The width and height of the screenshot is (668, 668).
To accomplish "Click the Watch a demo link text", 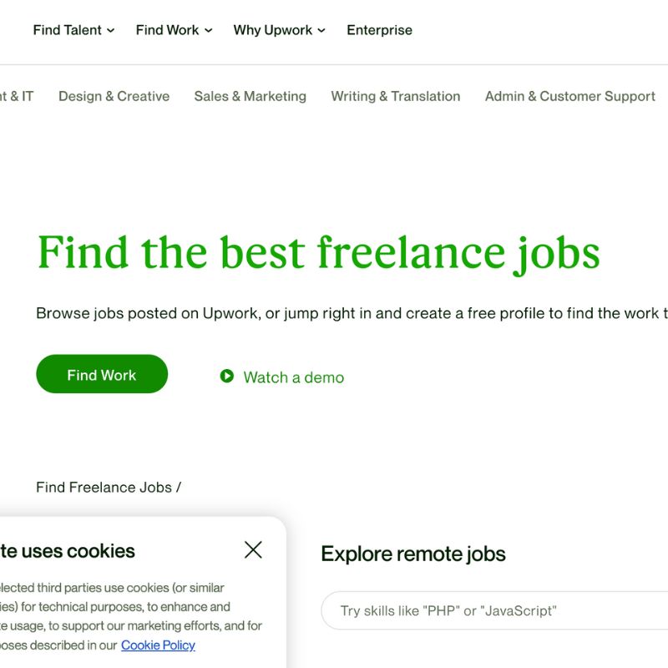I will pyautogui.click(x=293, y=377).
